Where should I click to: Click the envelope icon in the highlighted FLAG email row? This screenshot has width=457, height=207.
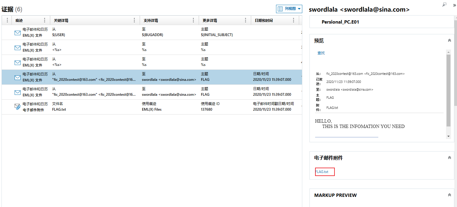pos(18,77)
